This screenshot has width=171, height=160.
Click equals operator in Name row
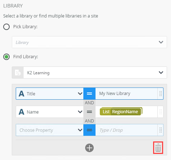click(x=89, y=112)
